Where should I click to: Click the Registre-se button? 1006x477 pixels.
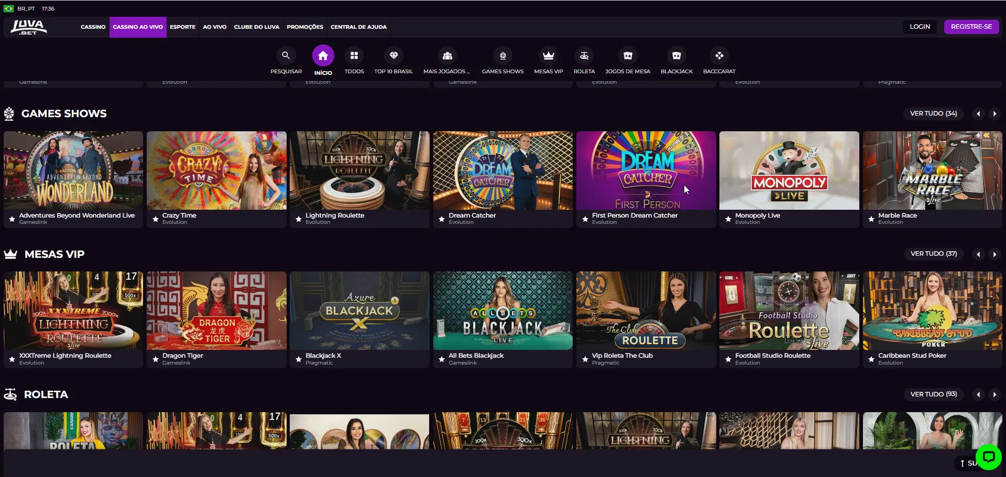(971, 27)
